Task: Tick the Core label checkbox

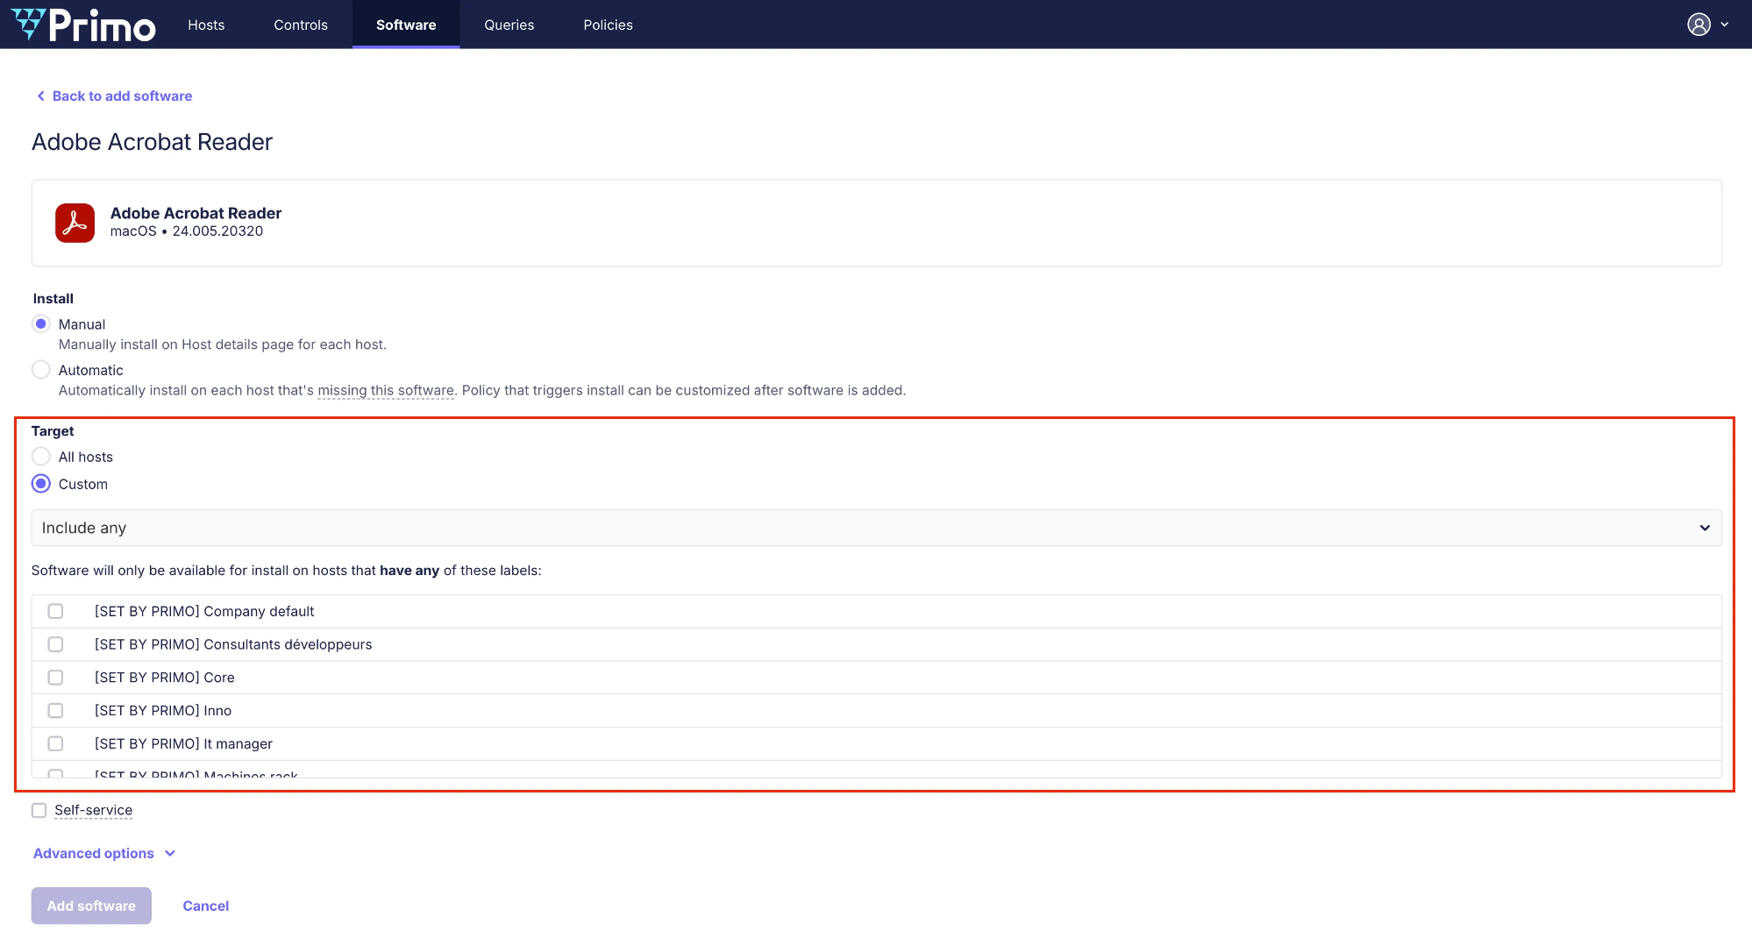Action: (x=56, y=678)
